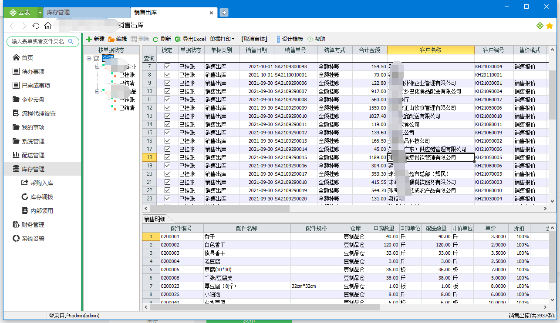This screenshot has height=323, width=560.
Task: Click the 查询 filter row label
Action: tap(149, 58)
